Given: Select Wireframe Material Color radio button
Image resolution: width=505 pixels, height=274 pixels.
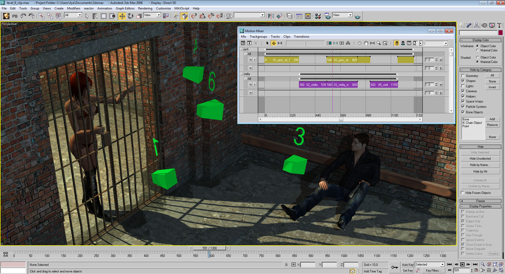Looking at the screenshot, I should point(477,50).
